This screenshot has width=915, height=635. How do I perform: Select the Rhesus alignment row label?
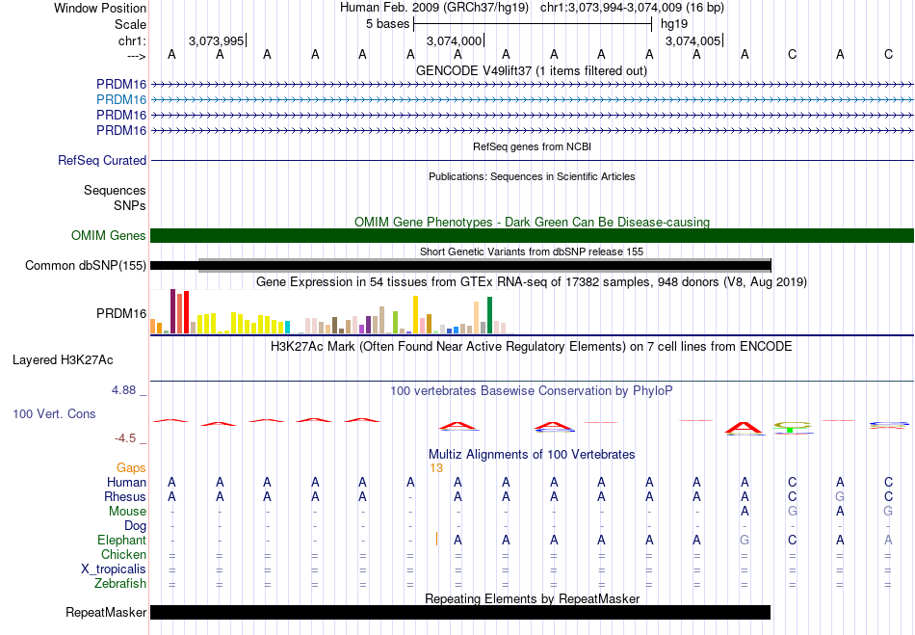125,496
